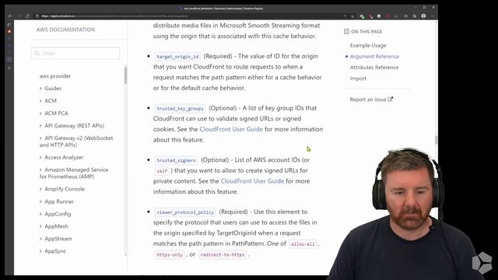Click the browser address bar URL
This screenshot has width=498, height=280.
tap(114, 16)
